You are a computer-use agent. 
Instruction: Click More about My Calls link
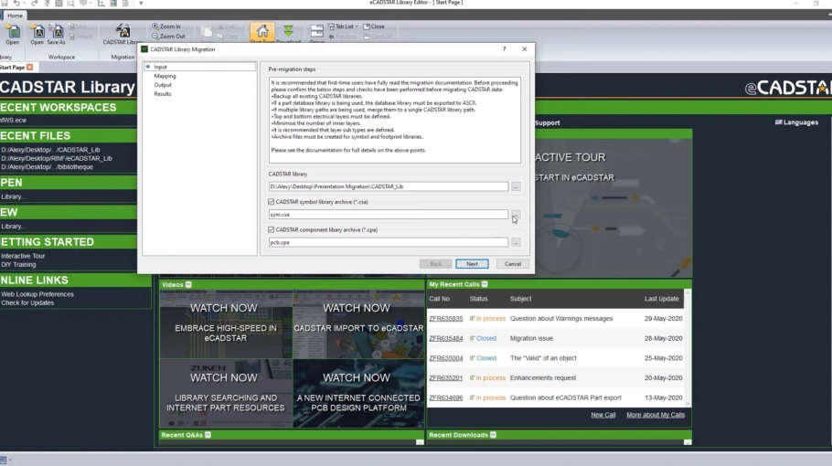tap(656, 415)
